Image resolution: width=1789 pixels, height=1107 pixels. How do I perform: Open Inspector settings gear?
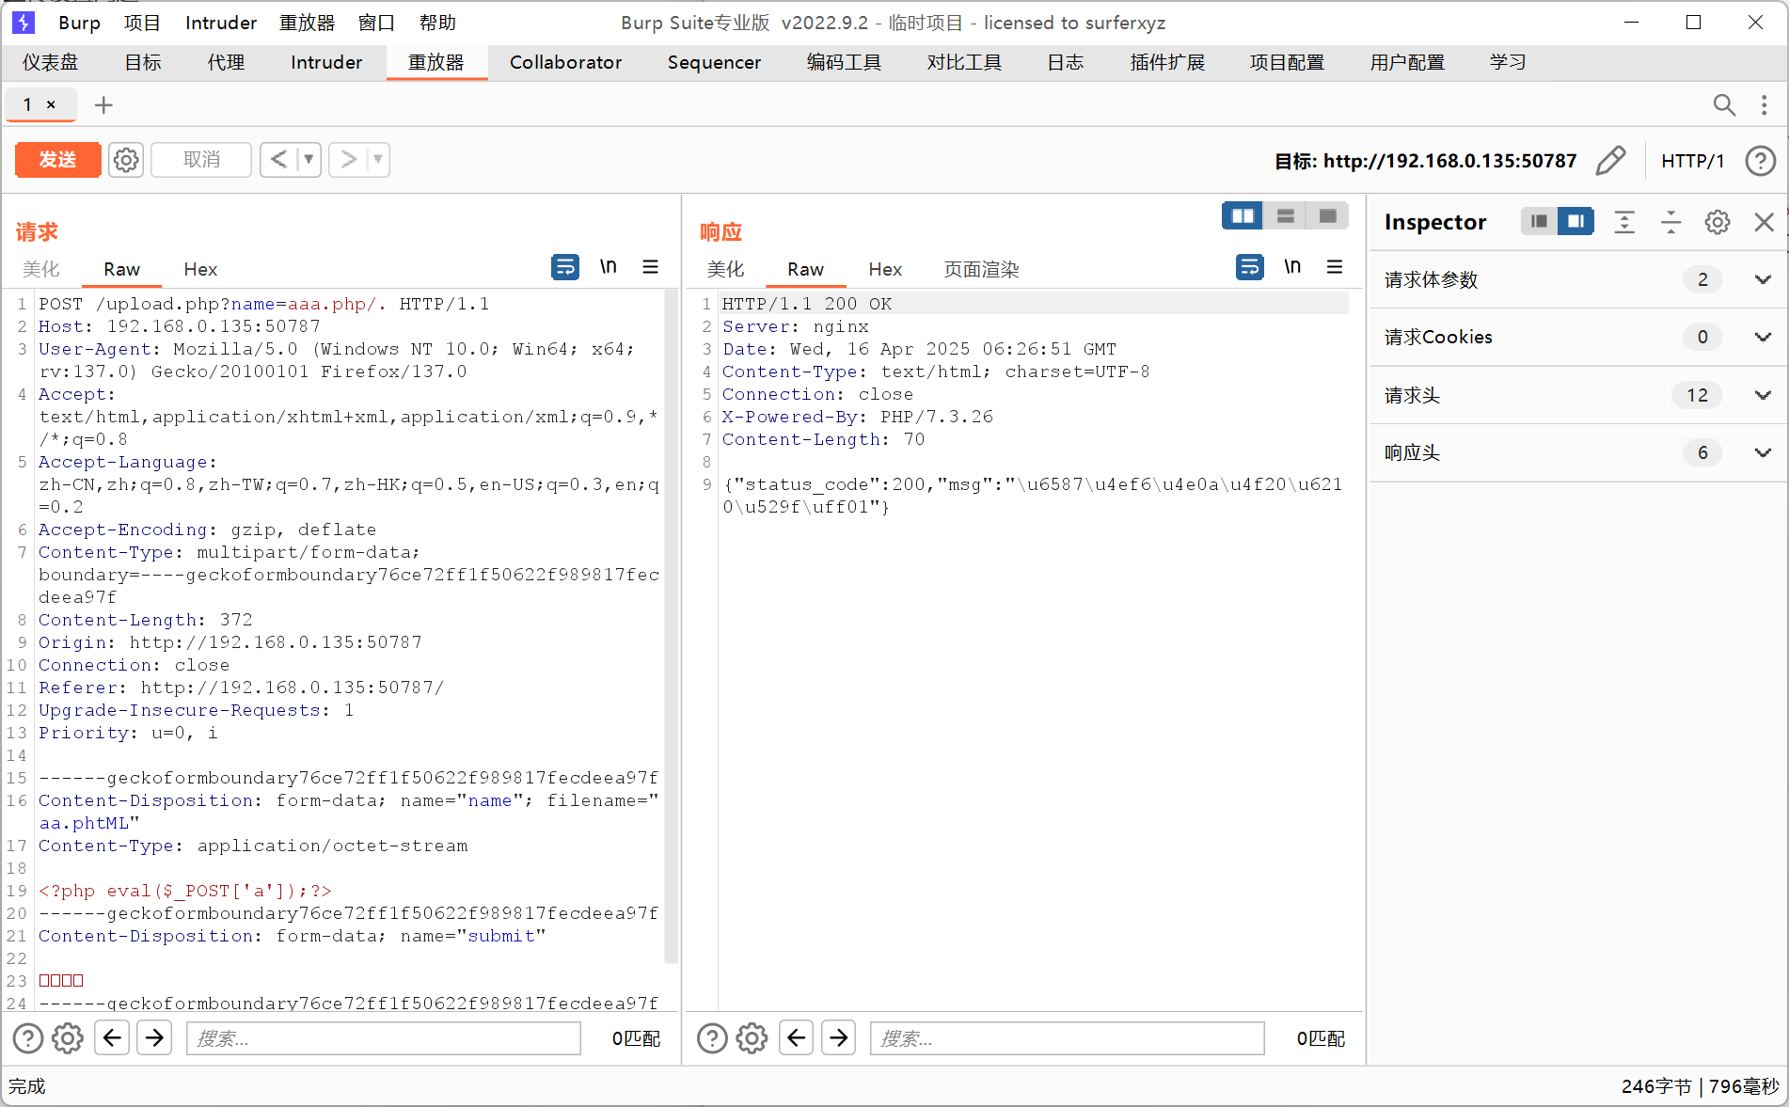(x=1718, y=222)
